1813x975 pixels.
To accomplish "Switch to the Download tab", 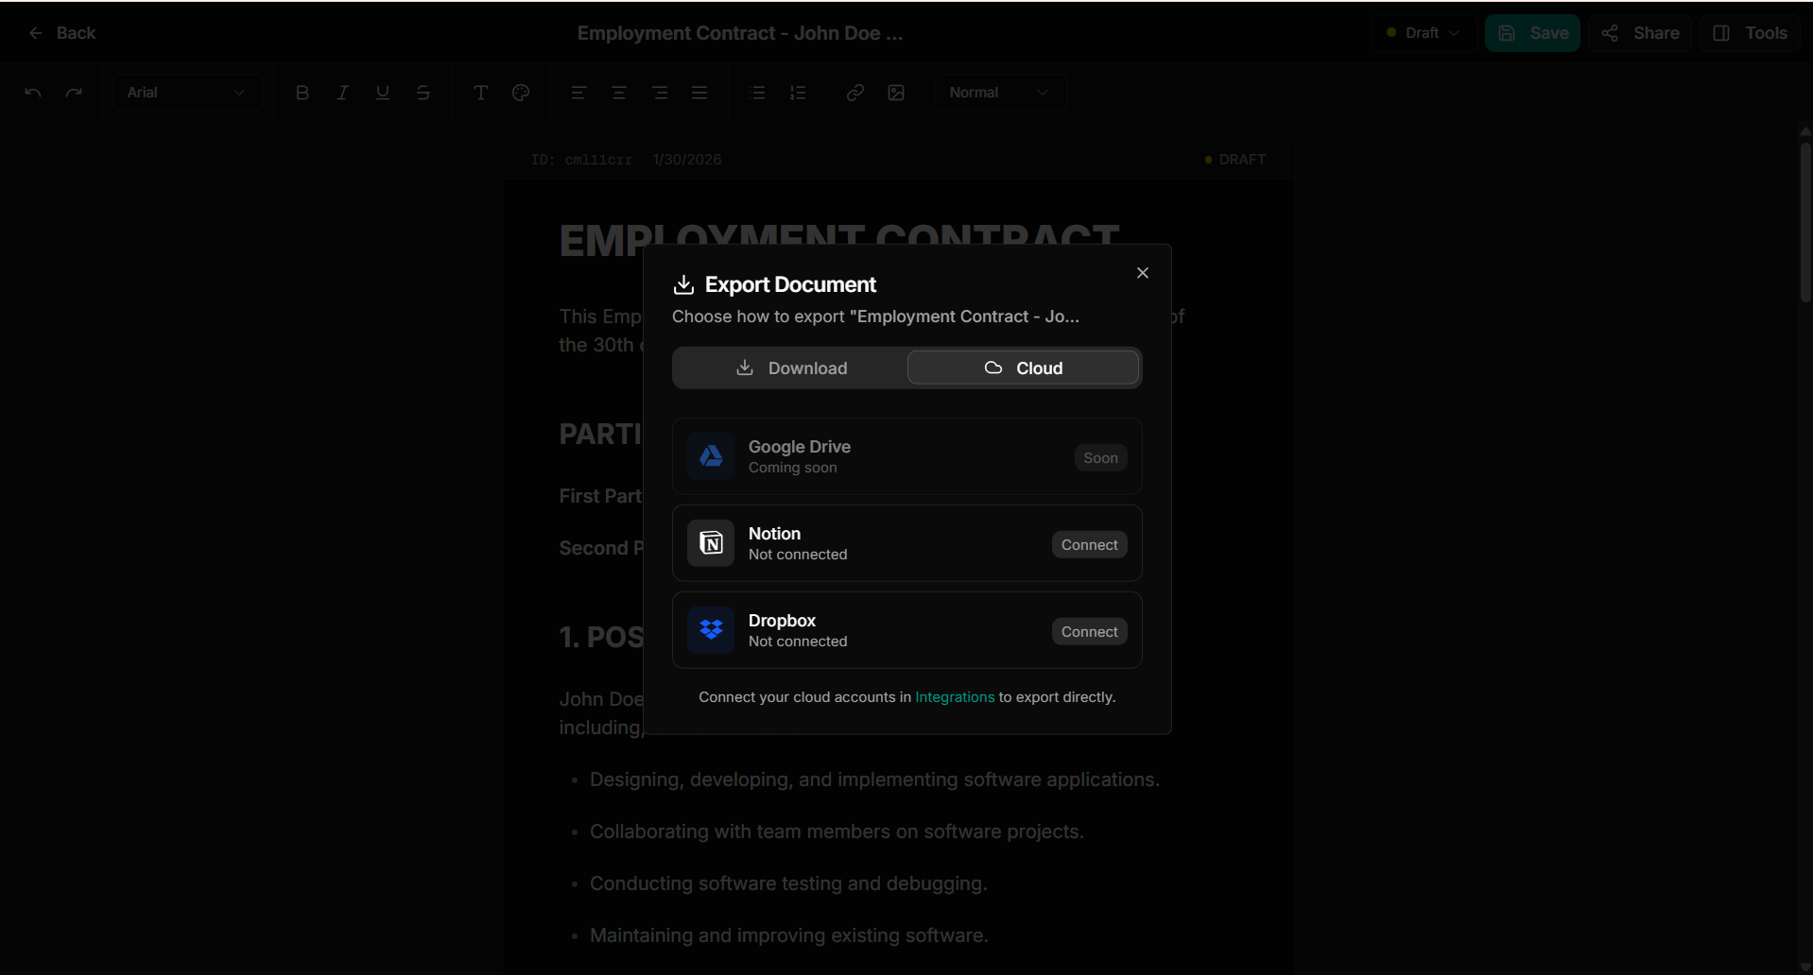I will pyautogui.click(x=791, y=368).
